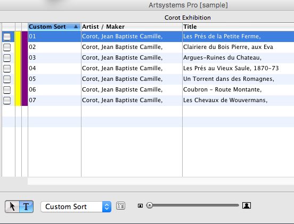Select row Les Chevaux de Wouvermans
Screen dimensions: 294x224
[148, 101]
